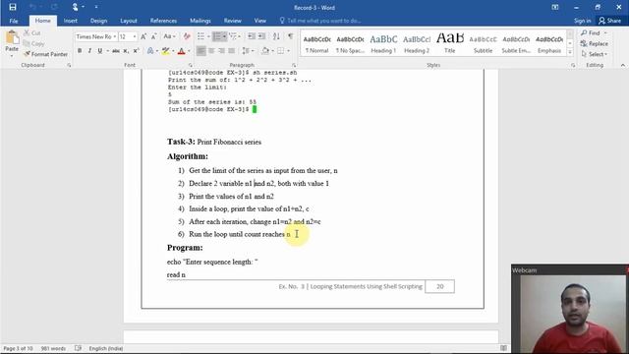Expand the Numbering list dropdown
Image resolution: width=629 pixels, height=354 pixels.
pos(224,36)
